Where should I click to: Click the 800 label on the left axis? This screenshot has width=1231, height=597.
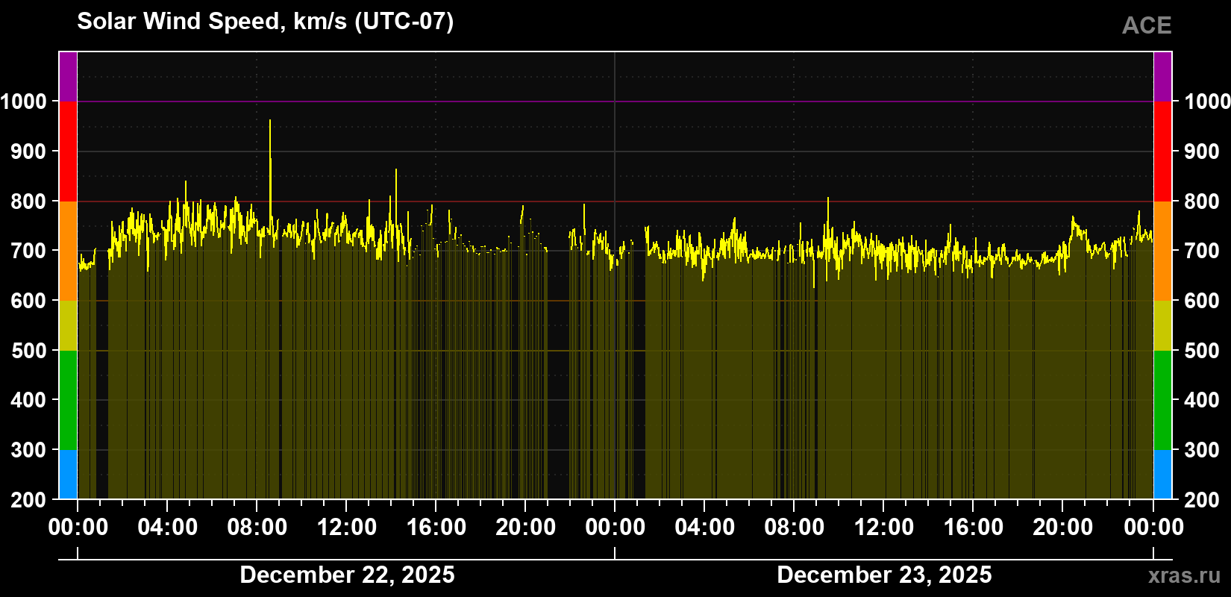pyautogui.click(x=29, y=201)
